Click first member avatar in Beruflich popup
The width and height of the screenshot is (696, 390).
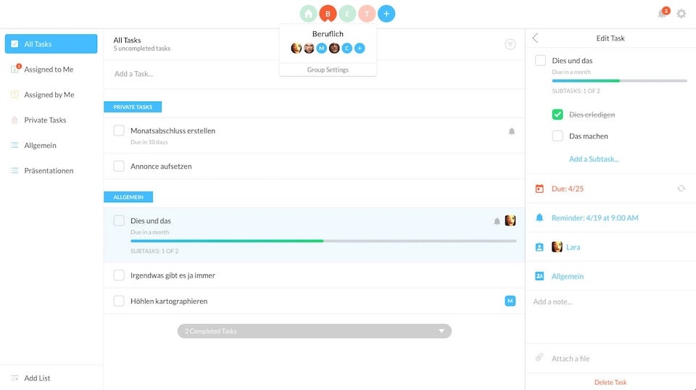click(x=296, y=48)
